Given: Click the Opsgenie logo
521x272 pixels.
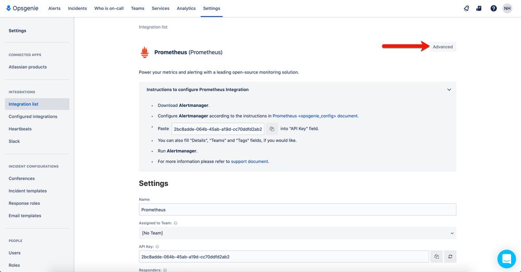Looking at the screenshot, I should pos(22,8).
